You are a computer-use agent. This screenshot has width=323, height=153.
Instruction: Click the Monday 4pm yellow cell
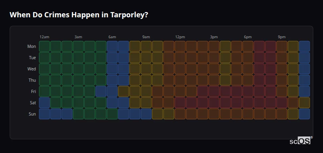coord(225,46)
